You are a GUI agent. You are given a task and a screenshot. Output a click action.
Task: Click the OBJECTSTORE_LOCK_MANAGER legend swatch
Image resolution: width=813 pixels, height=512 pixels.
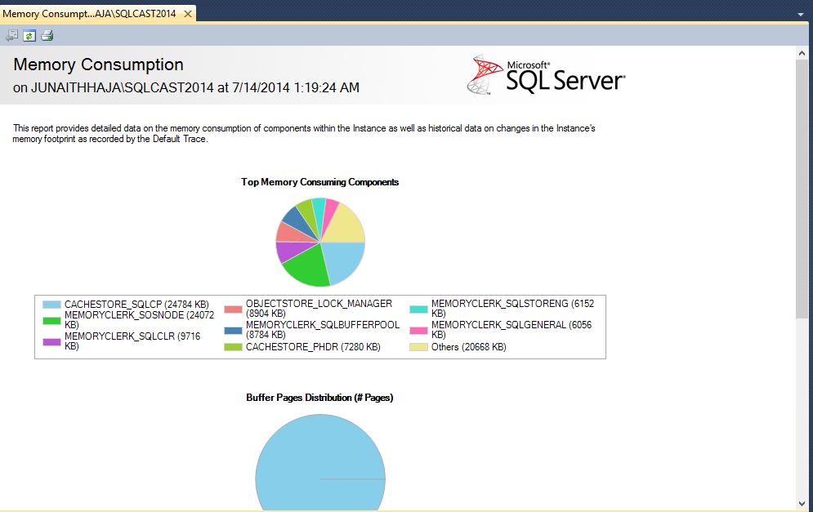coord(234,309)
